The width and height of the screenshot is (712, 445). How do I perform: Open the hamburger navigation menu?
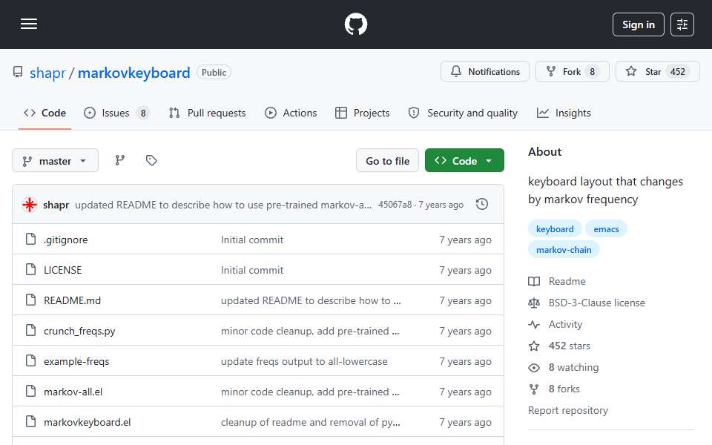pos(29,24)
